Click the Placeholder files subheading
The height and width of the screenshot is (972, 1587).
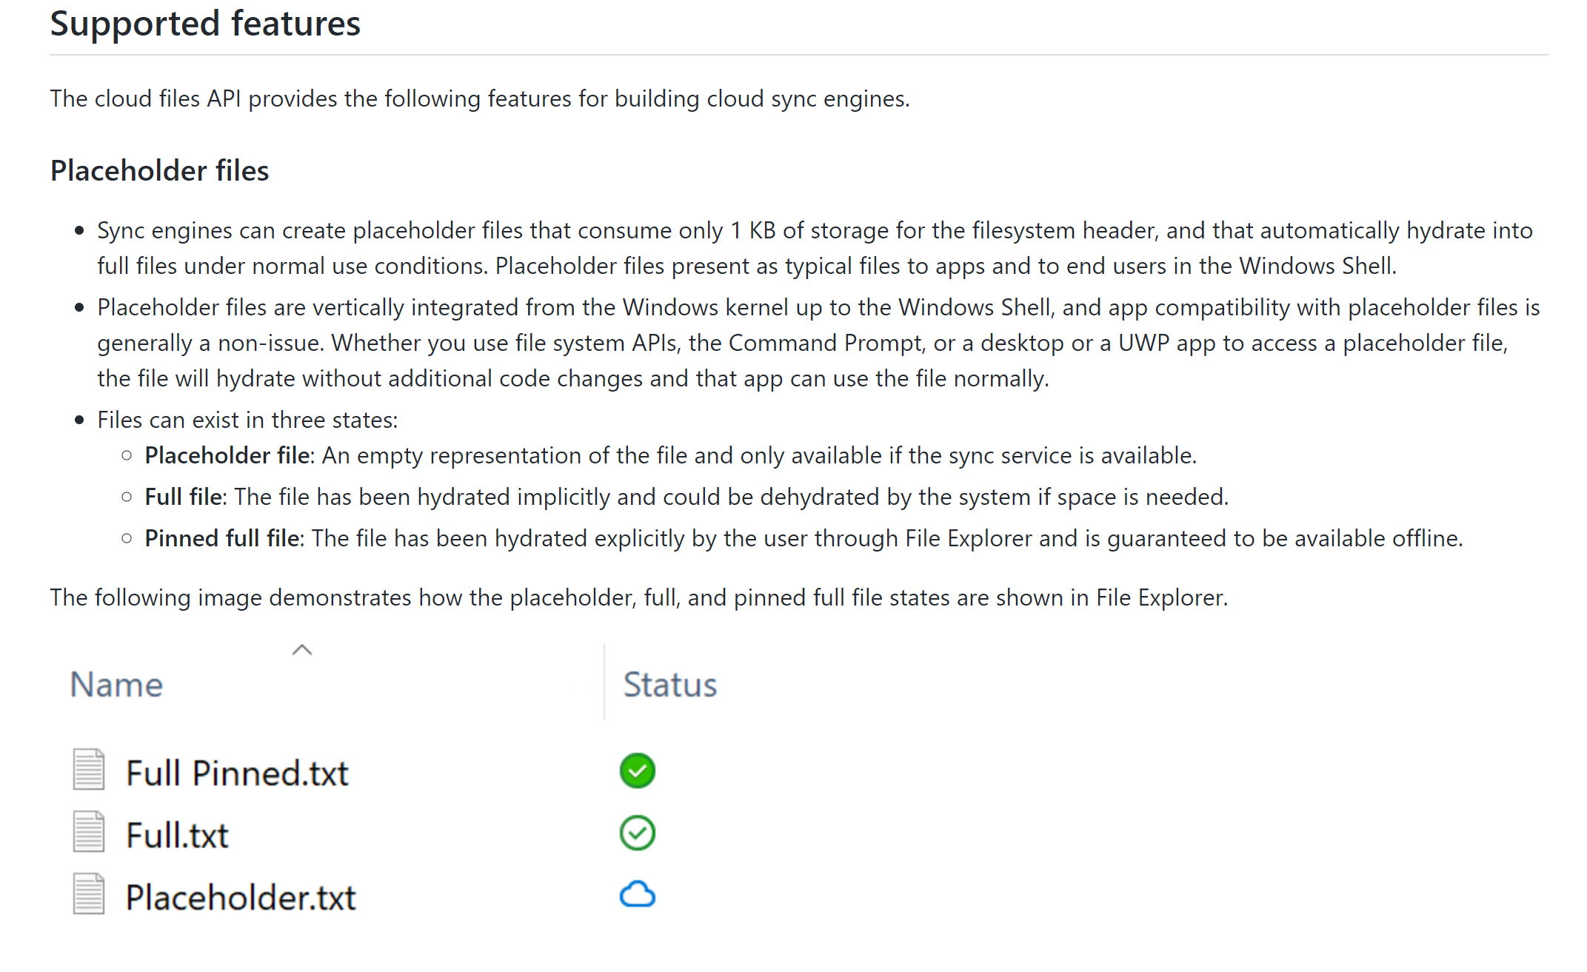coord(159,171)
